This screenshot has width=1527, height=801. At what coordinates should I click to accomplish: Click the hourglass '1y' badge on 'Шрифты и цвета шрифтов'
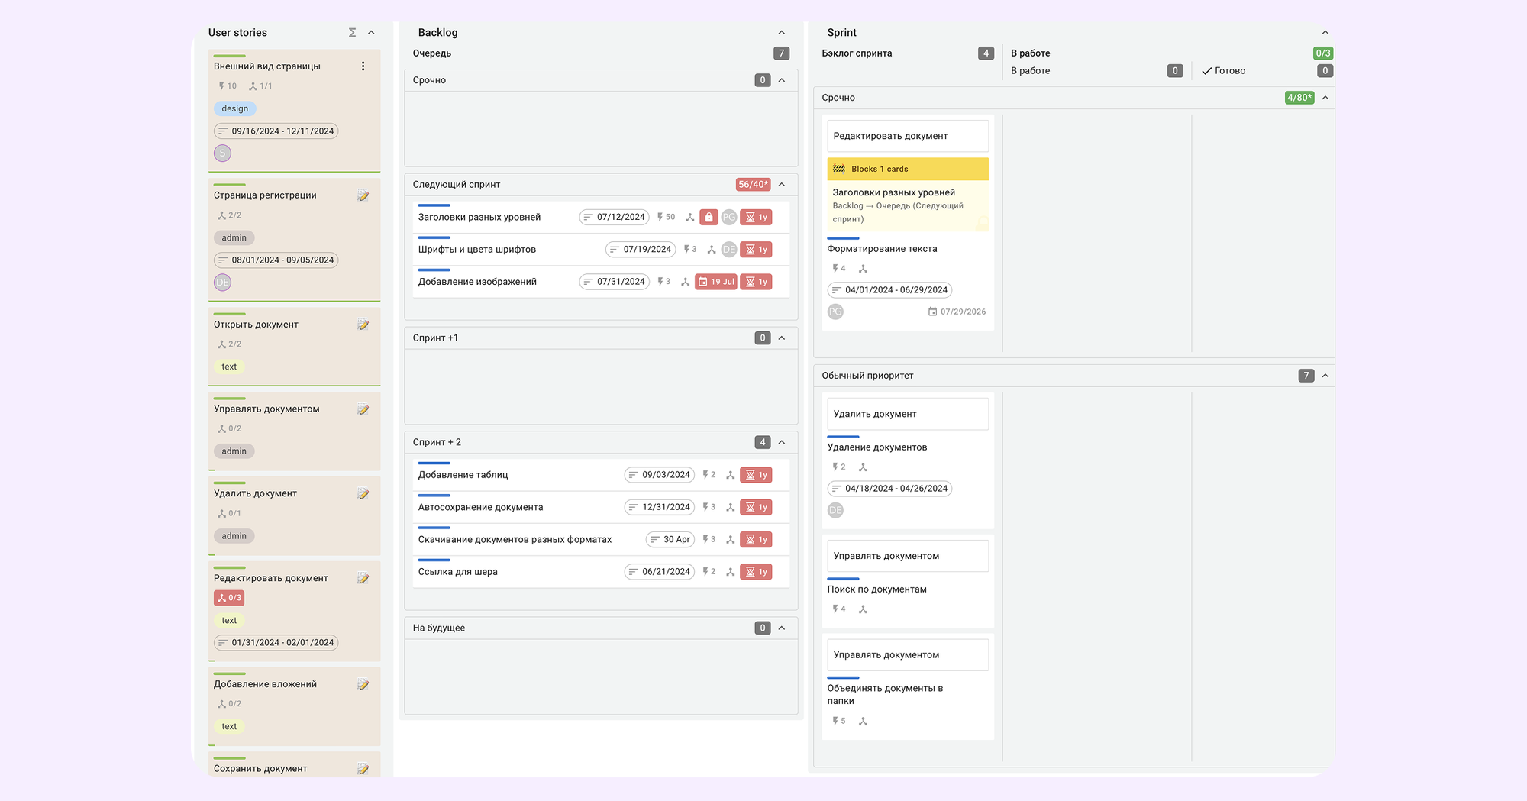click(756, 249)
